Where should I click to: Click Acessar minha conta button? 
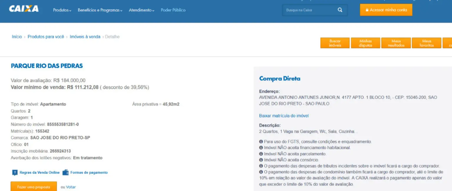coord(386,10)
